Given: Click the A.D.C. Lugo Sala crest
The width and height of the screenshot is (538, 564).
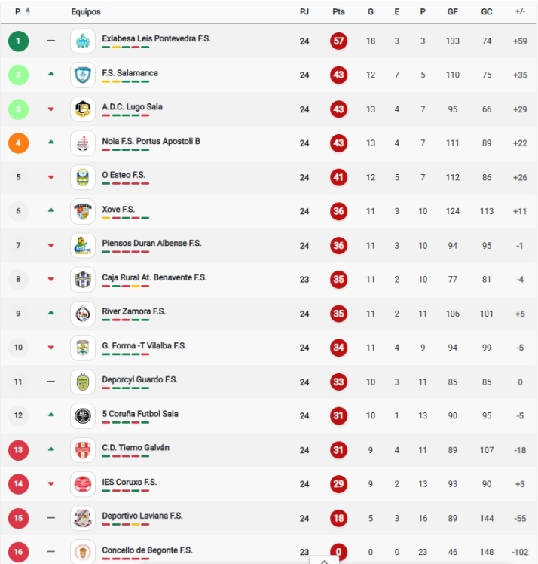Looking at the screenshot, I should pos(83,109).
